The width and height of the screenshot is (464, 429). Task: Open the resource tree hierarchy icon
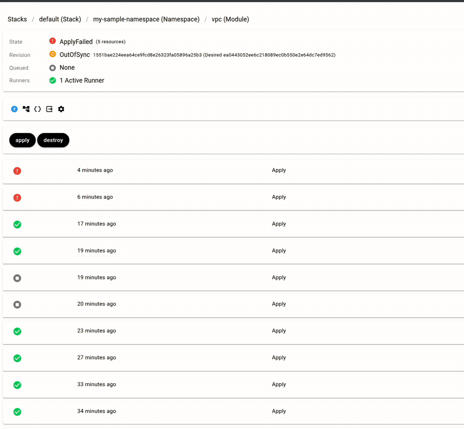(x=26, y=109)
